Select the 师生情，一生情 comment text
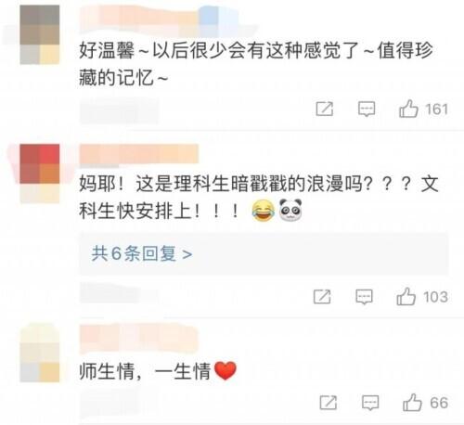The image size is (464, 425). tap(145, 371)
